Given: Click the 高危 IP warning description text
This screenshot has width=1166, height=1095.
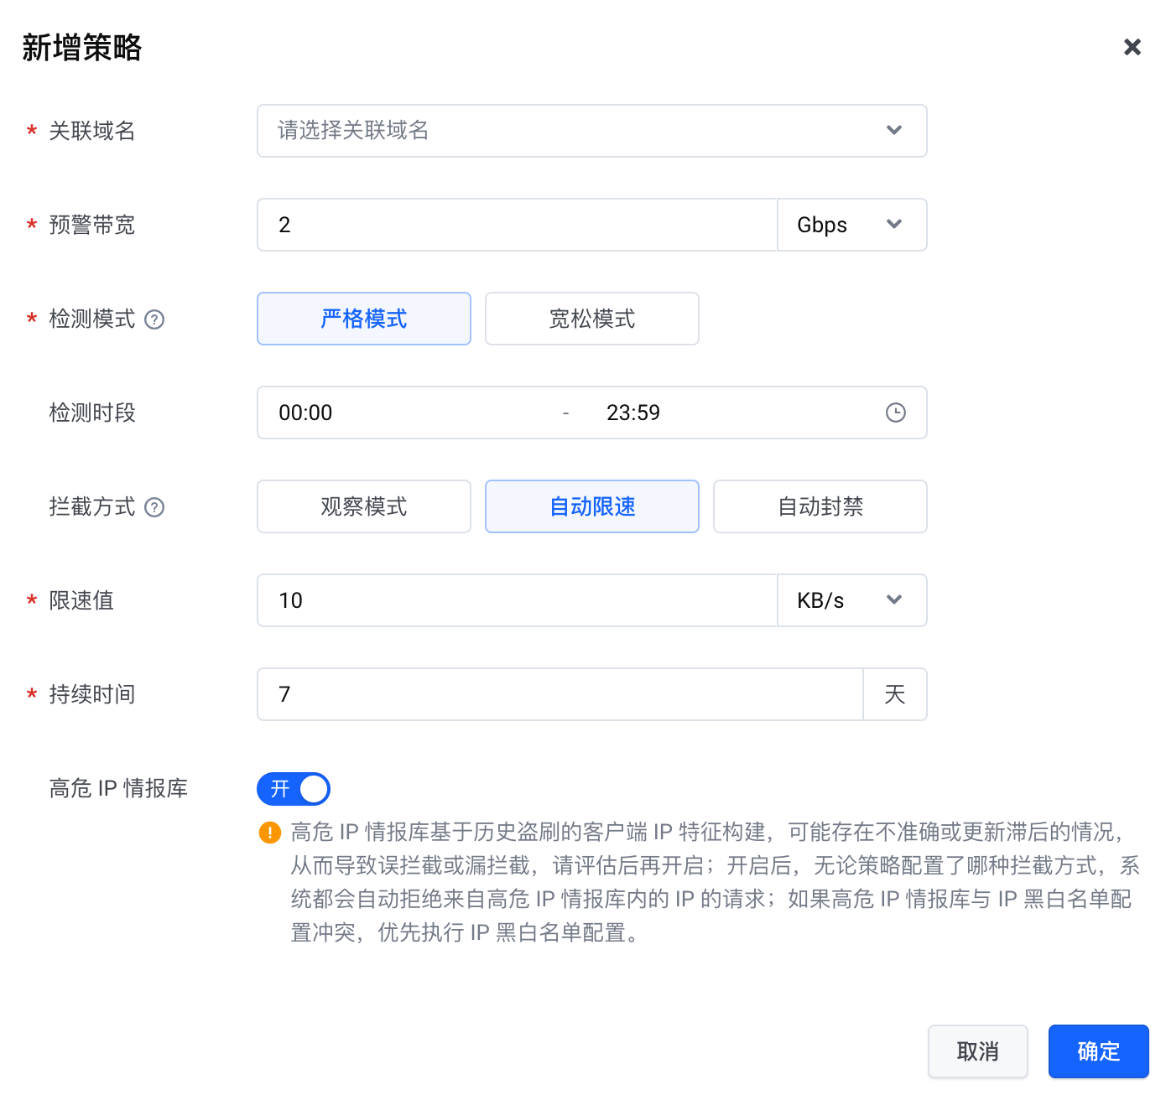Looking at the screenshot, I should click(x=715, y=882).
